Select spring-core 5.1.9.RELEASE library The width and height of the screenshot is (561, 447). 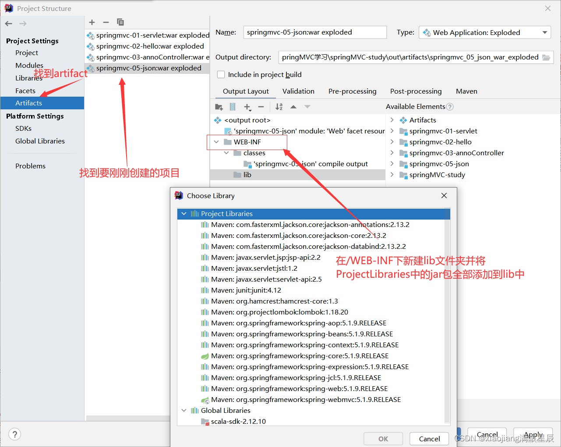(300, 356)
